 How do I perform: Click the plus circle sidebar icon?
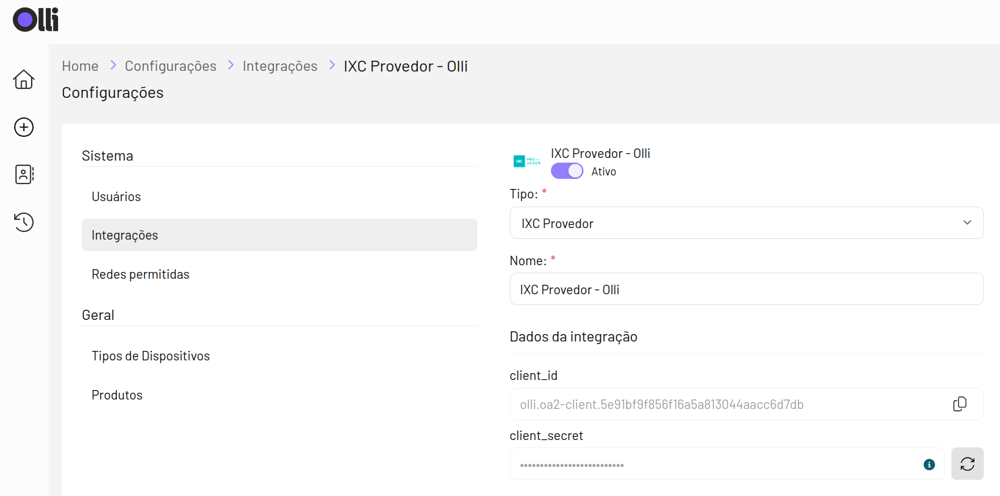pos(24,127)
